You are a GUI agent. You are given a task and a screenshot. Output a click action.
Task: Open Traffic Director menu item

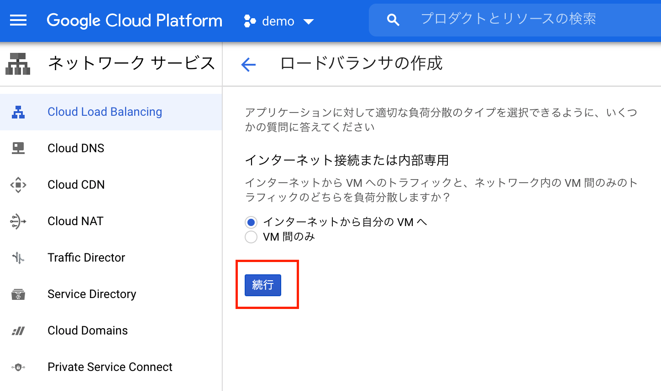[x=111, y=258]
